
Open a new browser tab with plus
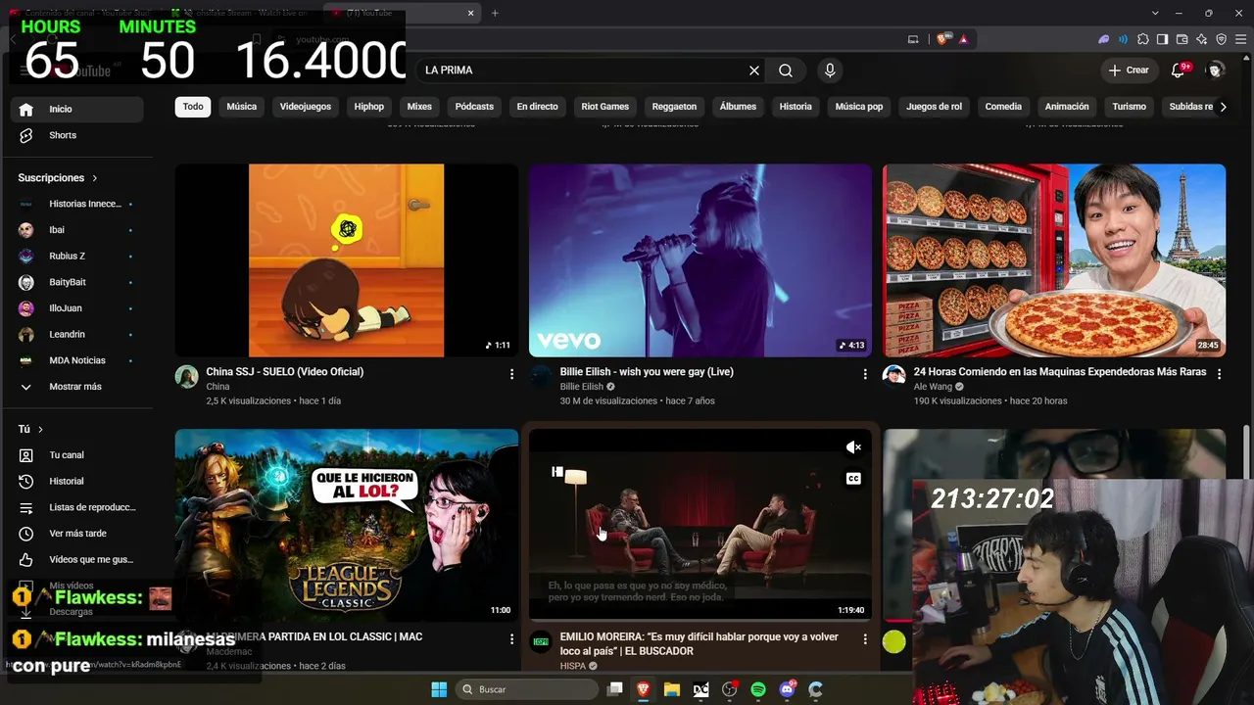point(495,13)
